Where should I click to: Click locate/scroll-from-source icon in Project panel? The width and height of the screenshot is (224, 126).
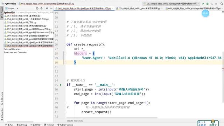tap(37, 8)
